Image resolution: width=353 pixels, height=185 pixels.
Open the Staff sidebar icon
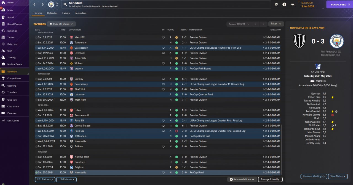tap(3, 51)
